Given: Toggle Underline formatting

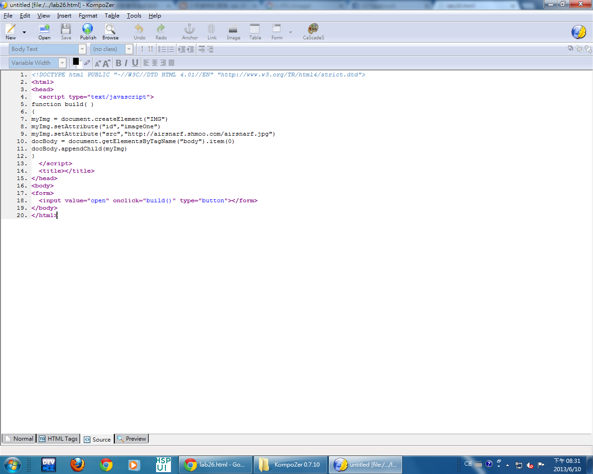Looking at the screenshot, I should [x=135, y=63].
